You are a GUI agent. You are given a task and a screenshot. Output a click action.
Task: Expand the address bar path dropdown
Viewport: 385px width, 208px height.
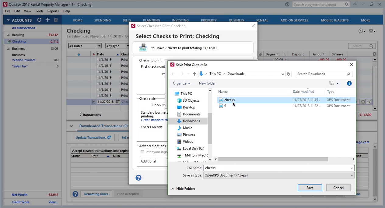[283, 74]
